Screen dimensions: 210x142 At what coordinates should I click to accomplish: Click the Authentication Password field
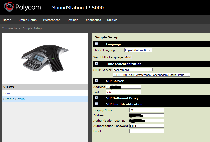(x=147, y=126)
